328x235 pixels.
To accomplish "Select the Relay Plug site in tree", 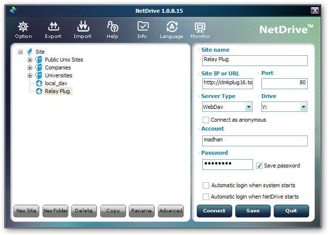I will (57, 91).
